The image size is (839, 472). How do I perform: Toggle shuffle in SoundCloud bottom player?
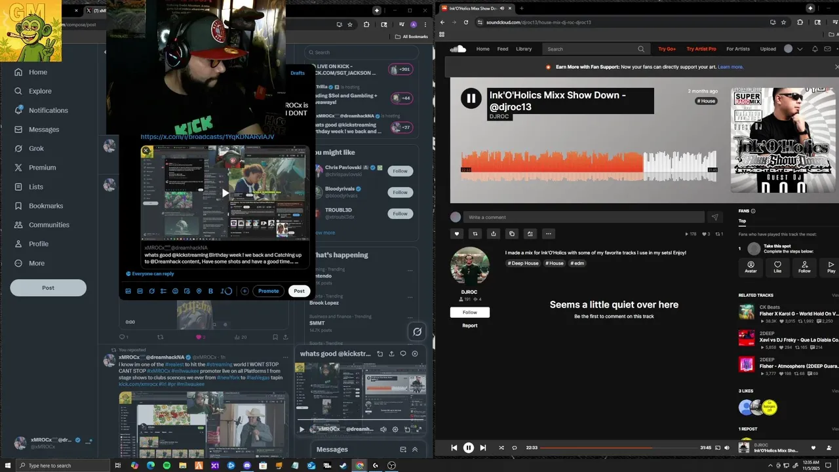click(501, 448)
